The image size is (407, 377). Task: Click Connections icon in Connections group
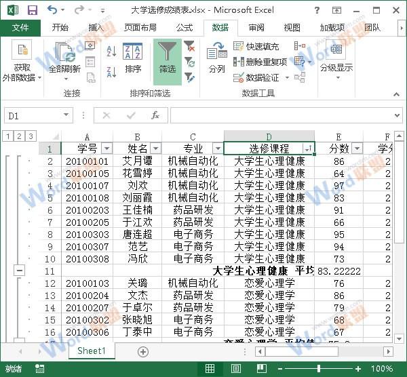[90, 46]
